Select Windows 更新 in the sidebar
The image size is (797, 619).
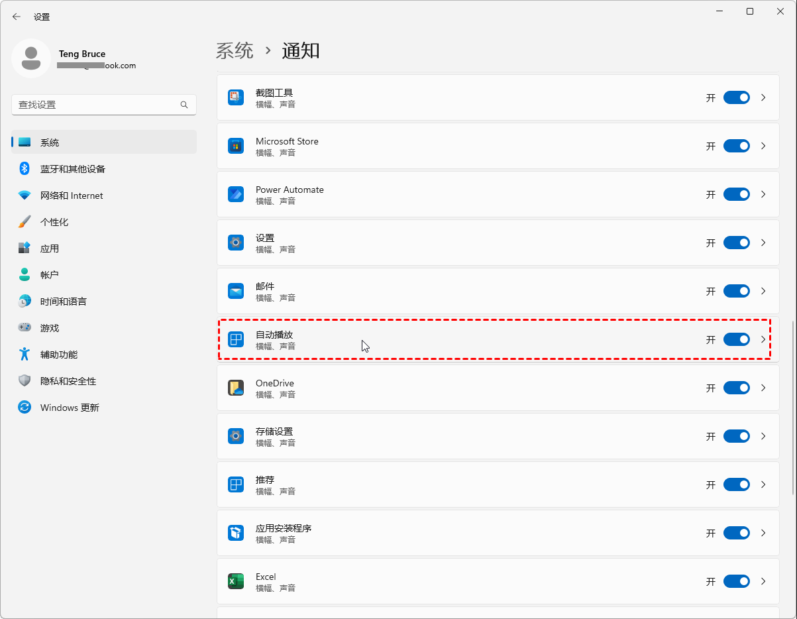(x=70, y=408)
